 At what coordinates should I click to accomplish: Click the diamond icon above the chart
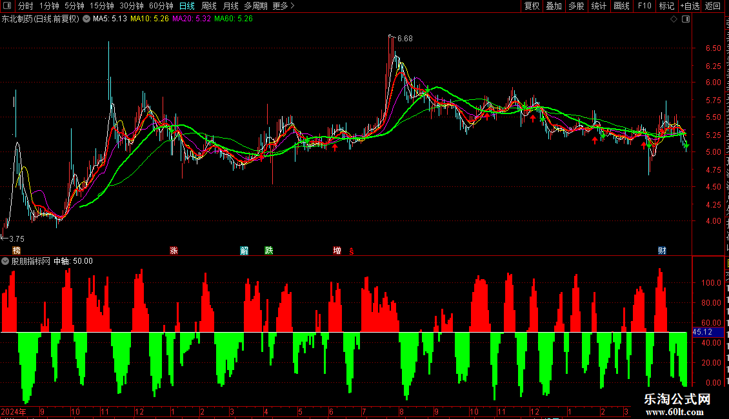674,19
